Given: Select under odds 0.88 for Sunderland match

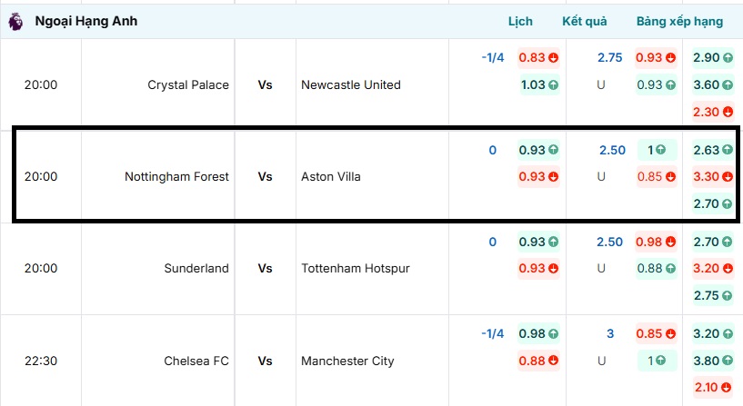Looking at the screenshot, I should 656,268.
